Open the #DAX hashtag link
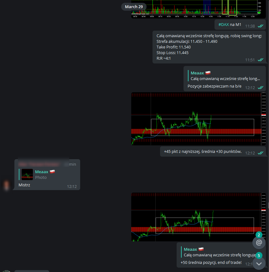Viewport: 269px width, 272px height. point(224,24)
